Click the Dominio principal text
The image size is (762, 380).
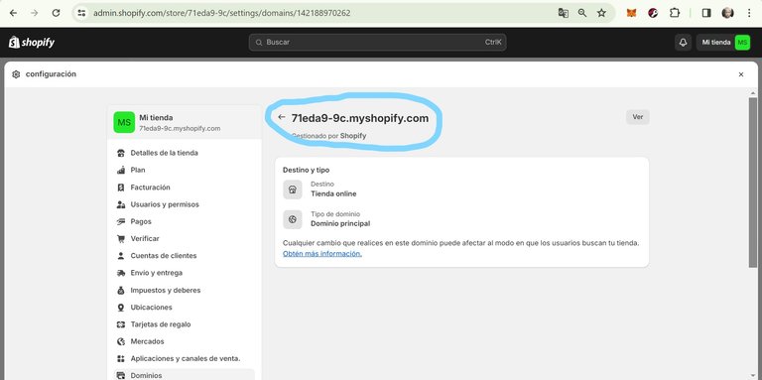pyautogui.click(x=340, y=224)
